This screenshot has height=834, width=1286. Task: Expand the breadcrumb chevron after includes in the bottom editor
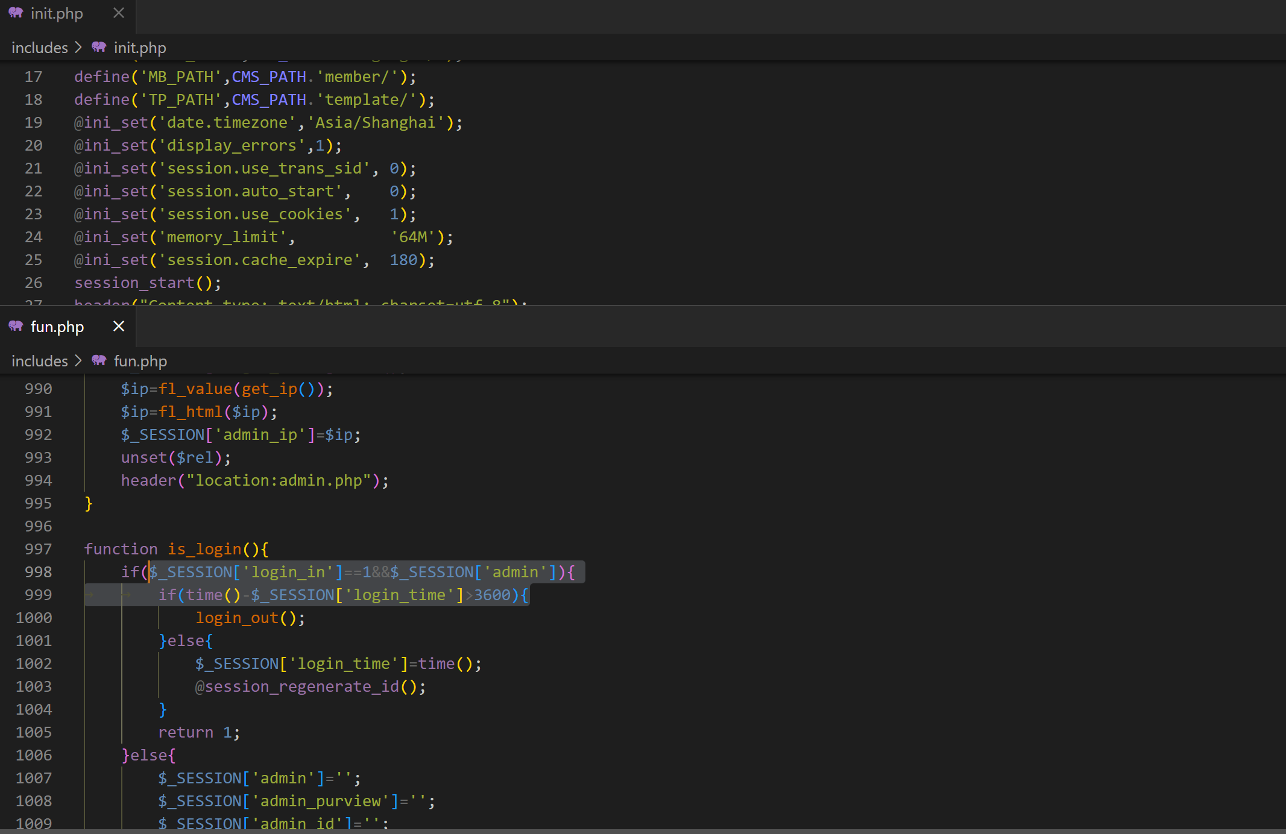coord(78,360)
